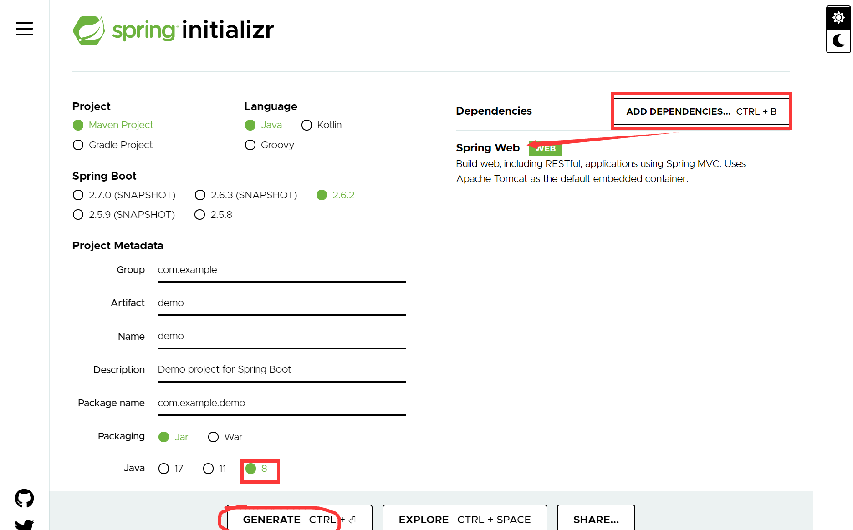Select Maven Project radio option
Screen dimensions: 853x530
point(112,125)
